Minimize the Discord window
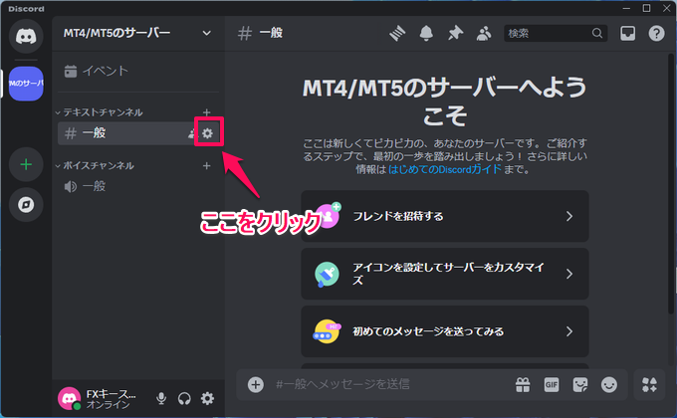The width and height of the screenshot is (677, 418). pyautogui.click(x=626, y=8)
